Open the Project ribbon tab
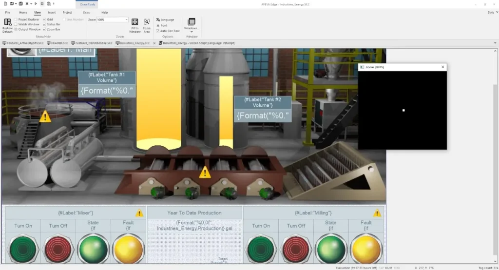The height and width of the screenshot is (270, 499). 67,12
